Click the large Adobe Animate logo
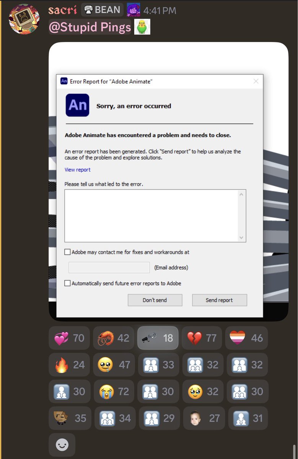 coord(77,105)
